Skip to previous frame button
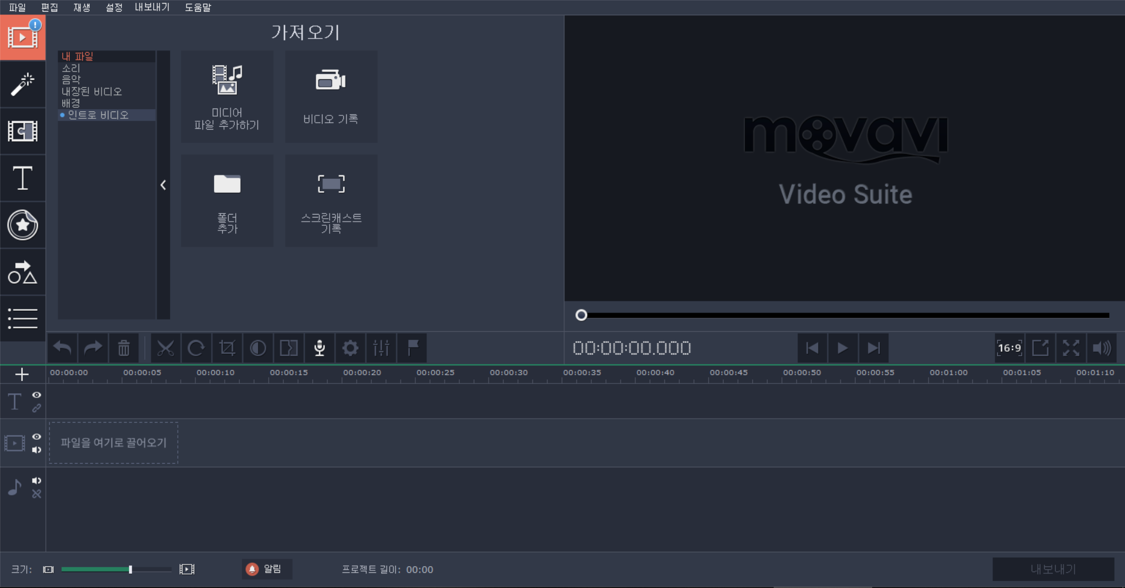Viewport: 1125px width, 588px height. point(812,348)
